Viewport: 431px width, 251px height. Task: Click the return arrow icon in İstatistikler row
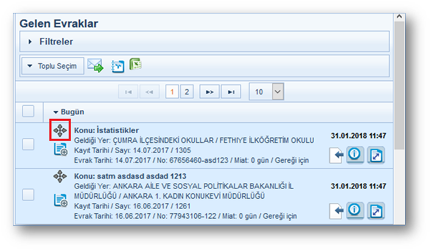coord(336,156)
